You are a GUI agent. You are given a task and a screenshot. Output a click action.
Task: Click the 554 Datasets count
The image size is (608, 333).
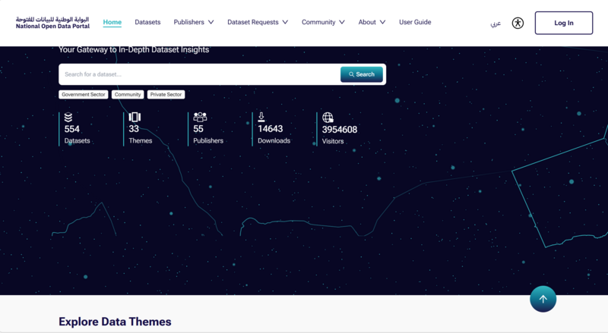pos(71,129)
